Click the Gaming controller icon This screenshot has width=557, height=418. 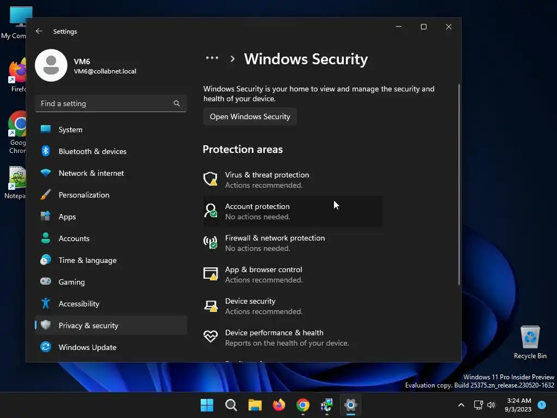pos(46,282)
